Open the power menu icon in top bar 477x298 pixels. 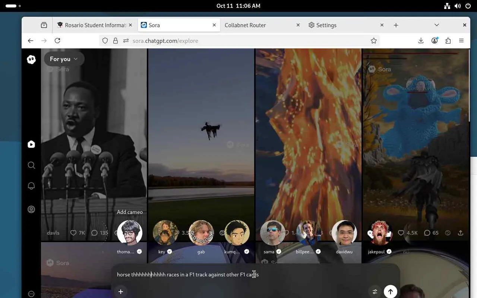tap(468, 6)
